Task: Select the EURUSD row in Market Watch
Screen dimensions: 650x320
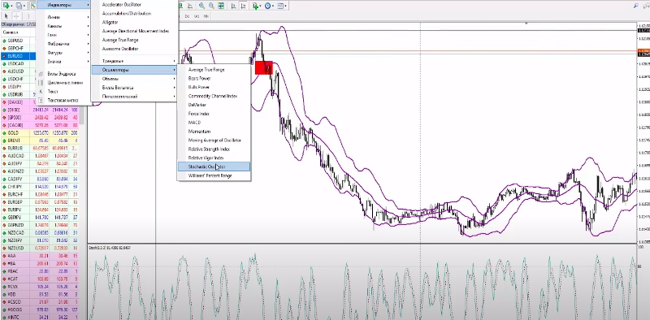Action: (x=19, y=55)
